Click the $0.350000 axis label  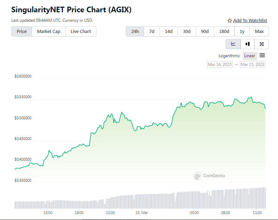coord(23,180)
